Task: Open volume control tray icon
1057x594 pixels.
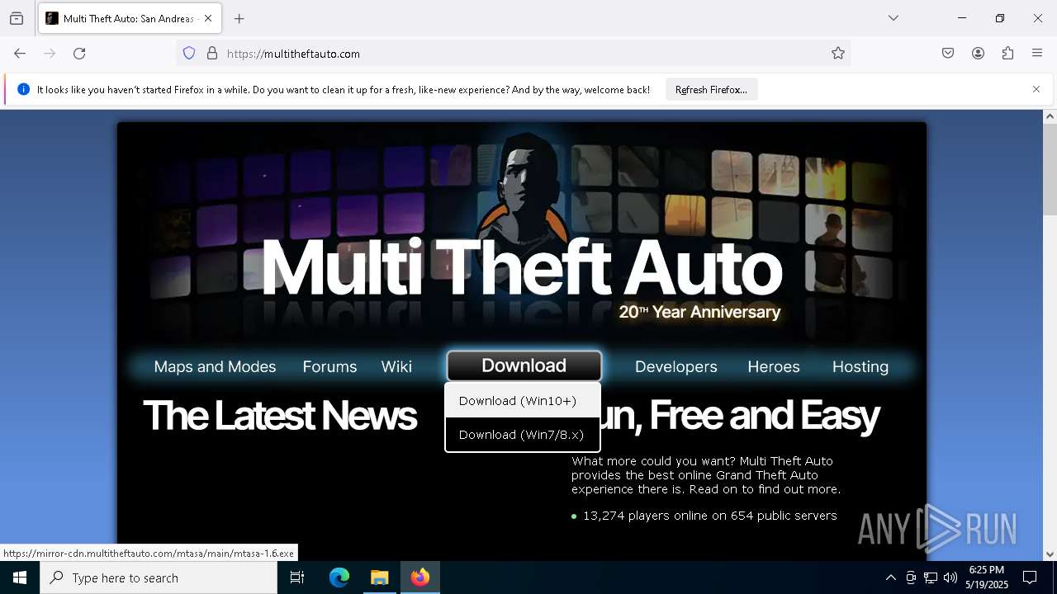Action: click(950, 577)
